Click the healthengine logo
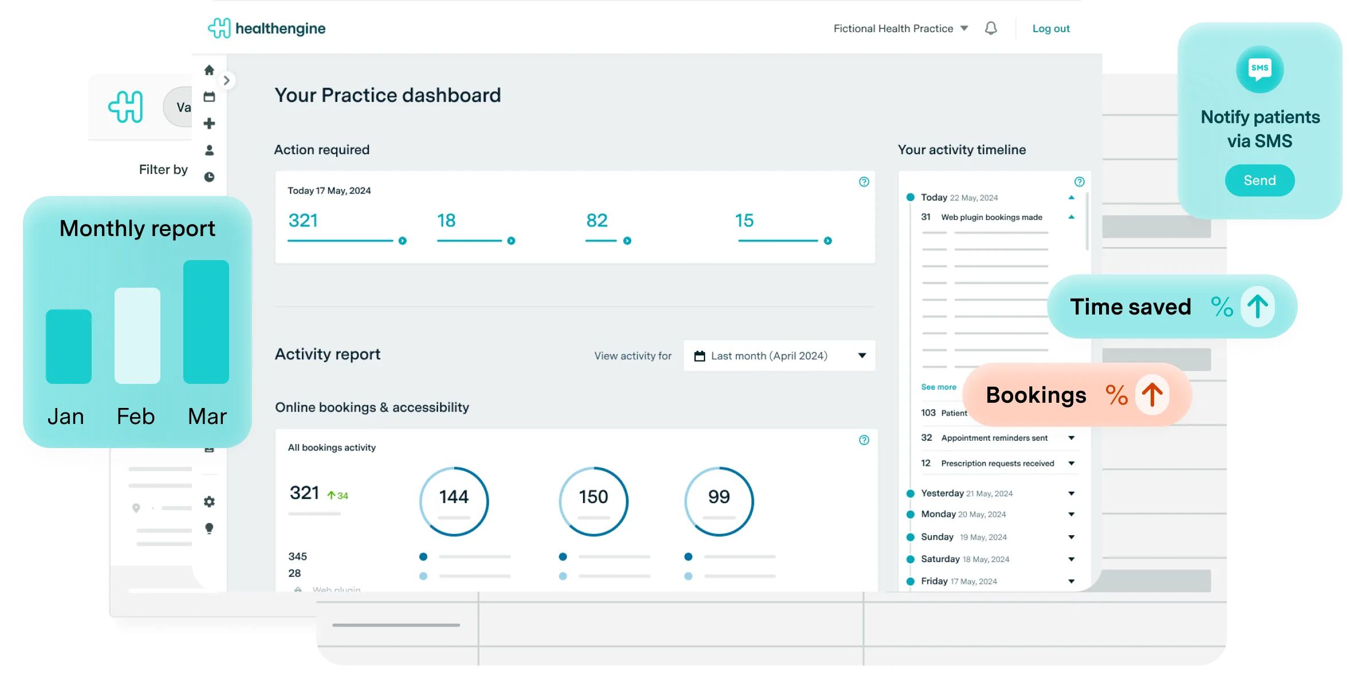1354x687 pixels. (x=266, y=28)
